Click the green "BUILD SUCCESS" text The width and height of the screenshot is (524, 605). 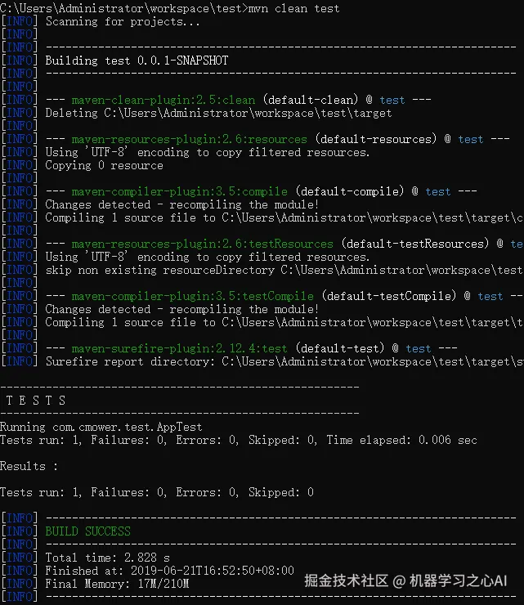click(87, 531)
